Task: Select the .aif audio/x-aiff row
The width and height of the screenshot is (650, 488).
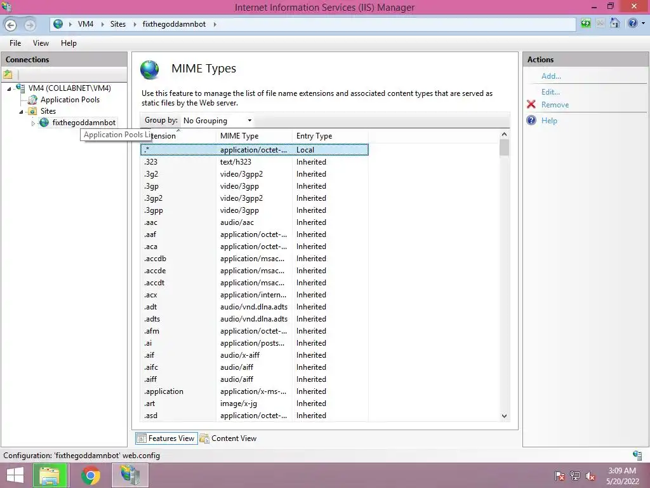Action: pyautogui.click(x=255, y=355)
